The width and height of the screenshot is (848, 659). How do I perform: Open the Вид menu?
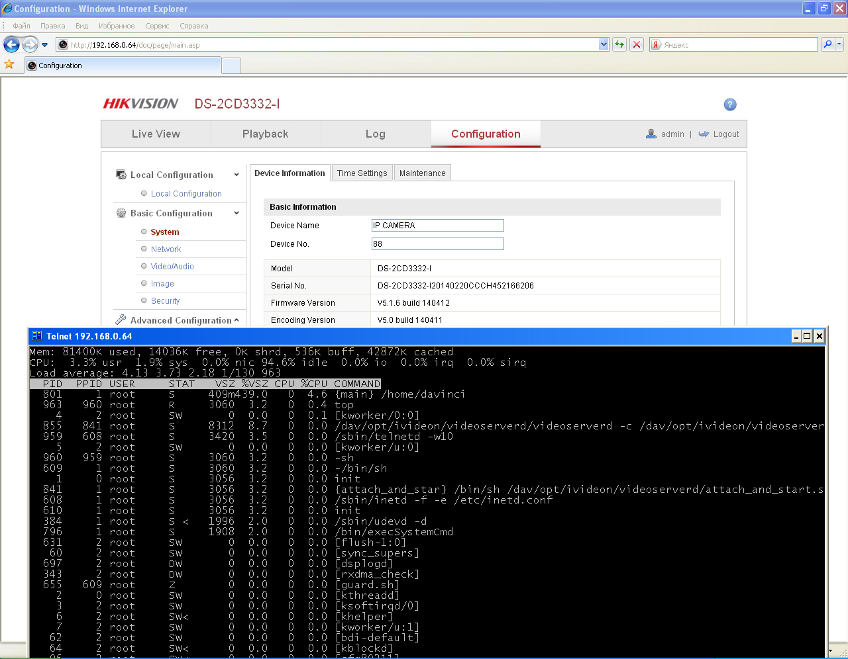click(81, 26)
